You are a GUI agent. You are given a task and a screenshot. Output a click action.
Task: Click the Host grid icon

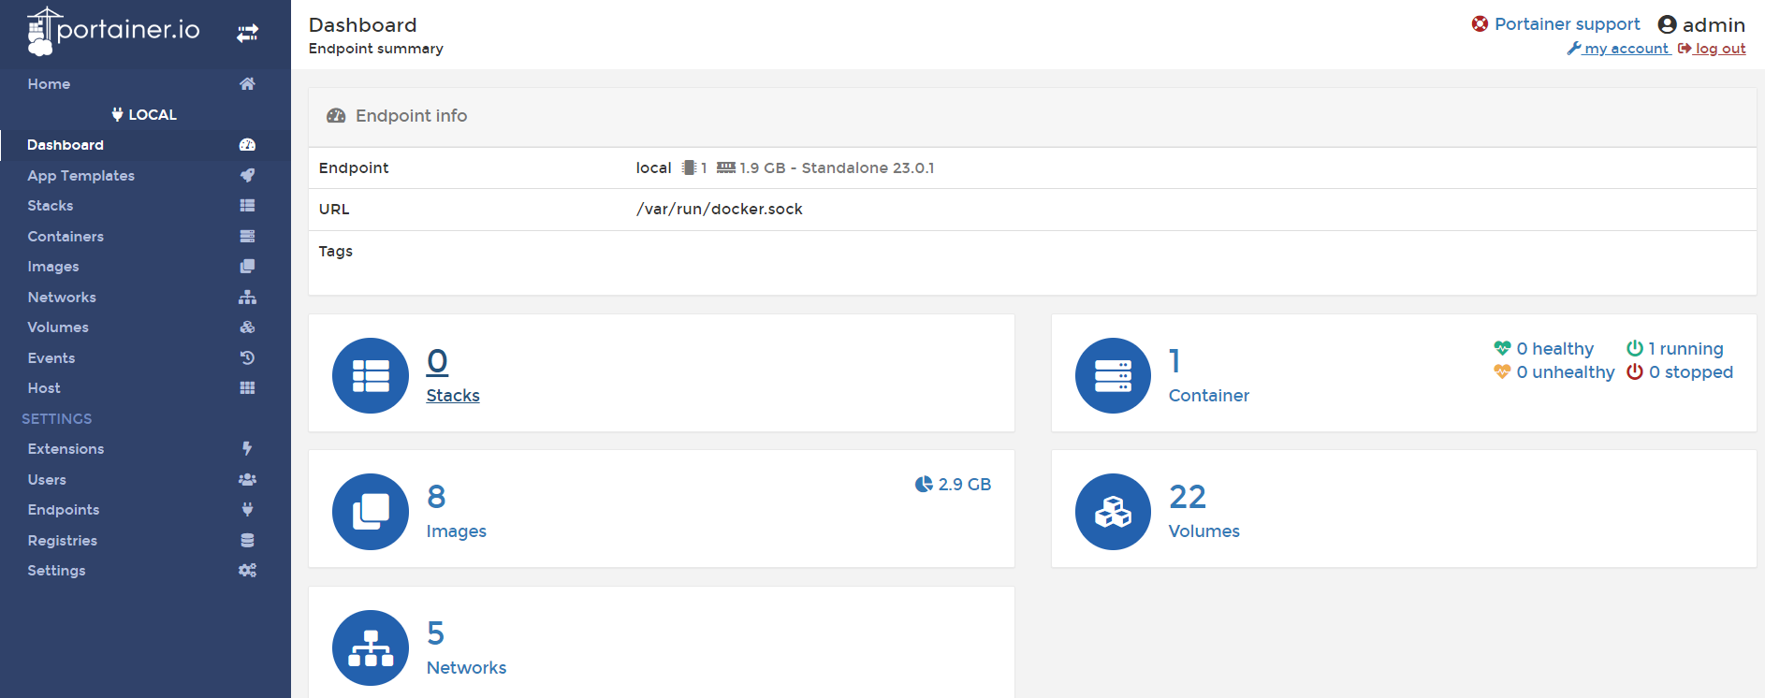click(x=247, y=388)
